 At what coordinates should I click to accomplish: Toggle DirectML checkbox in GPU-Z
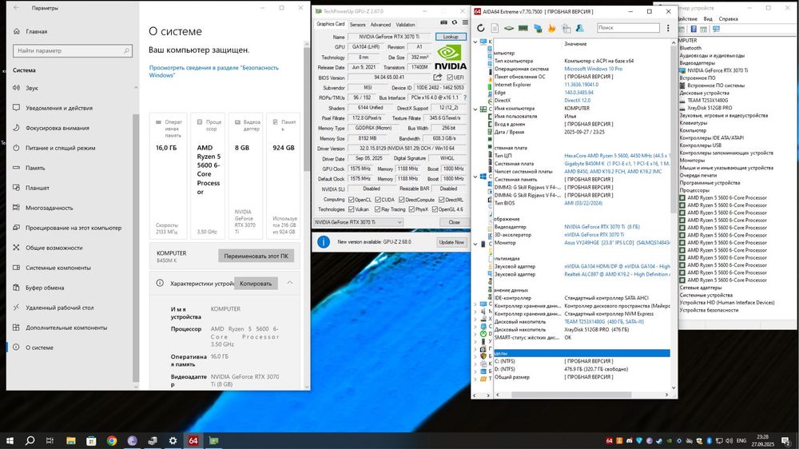coord(441,200)
